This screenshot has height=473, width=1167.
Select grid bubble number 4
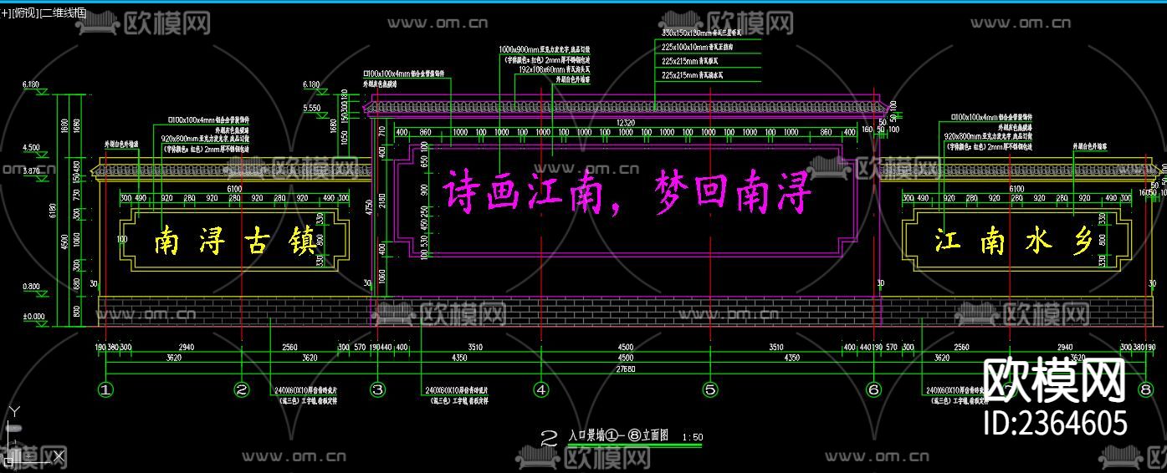coord(541,389)
